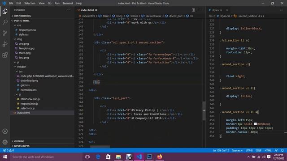Screen dimensions: 287x161
Task: Open the Extensions view
Action: click(5, 55)
